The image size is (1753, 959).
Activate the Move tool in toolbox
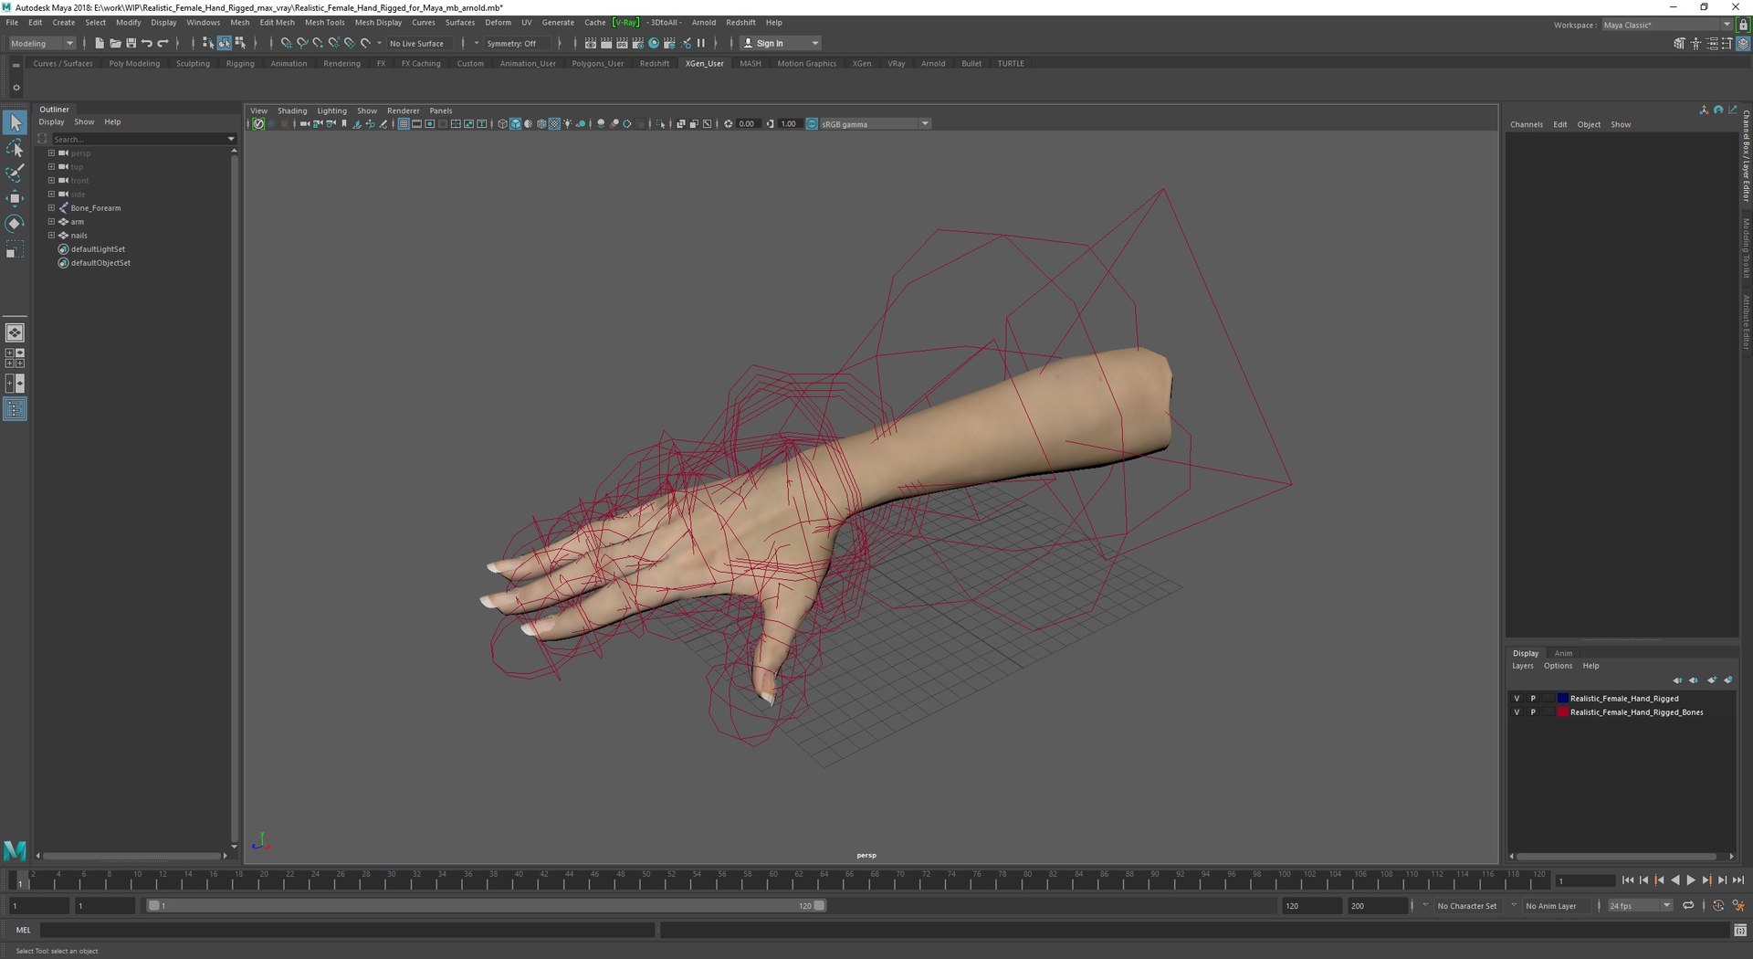coord(15,198)
